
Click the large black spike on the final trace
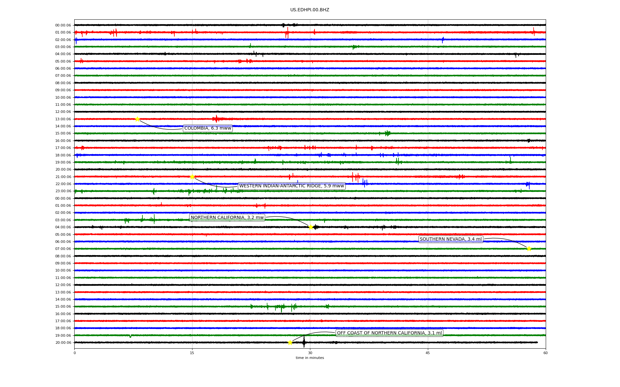tap(304, 342)
